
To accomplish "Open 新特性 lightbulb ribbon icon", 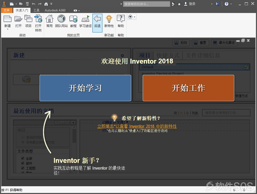I will [109, 19].
